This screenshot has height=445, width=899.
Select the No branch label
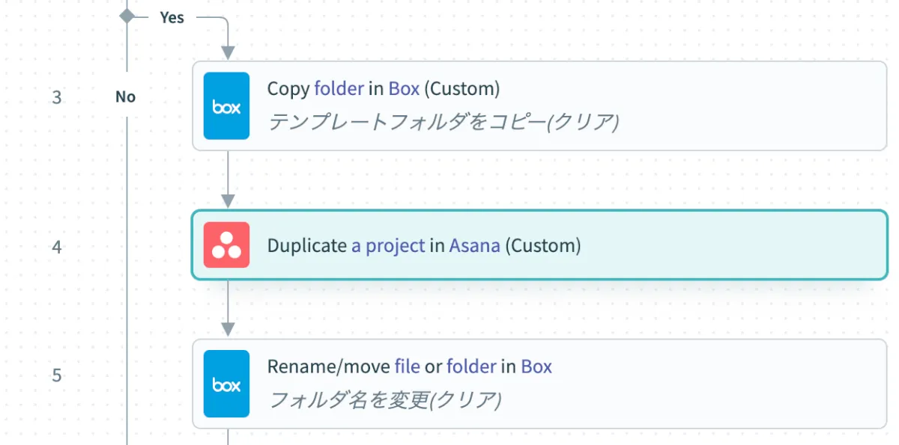tap(125, 96)
